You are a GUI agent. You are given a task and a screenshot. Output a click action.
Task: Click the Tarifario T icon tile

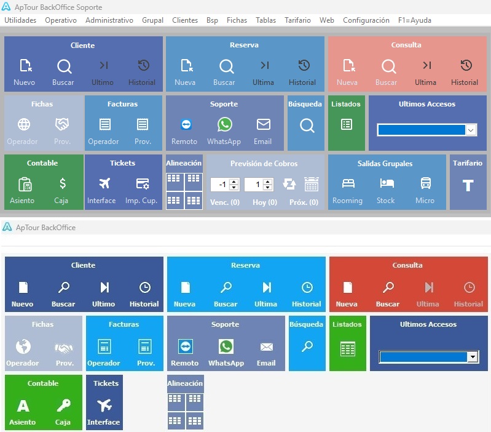pos(468,186)
